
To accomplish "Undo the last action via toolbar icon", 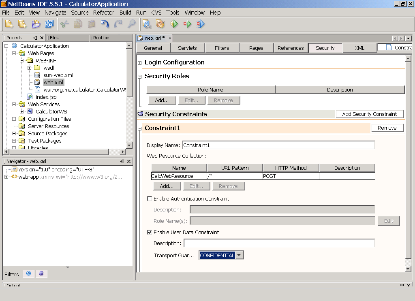I will [x=105, y=24].
